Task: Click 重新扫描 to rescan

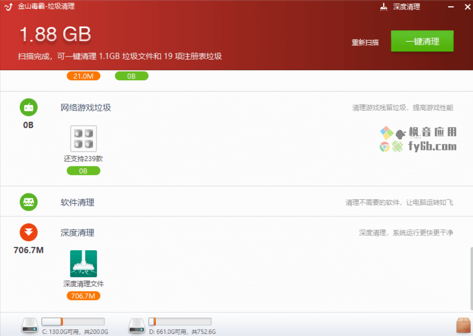Action: click(365, 42)
